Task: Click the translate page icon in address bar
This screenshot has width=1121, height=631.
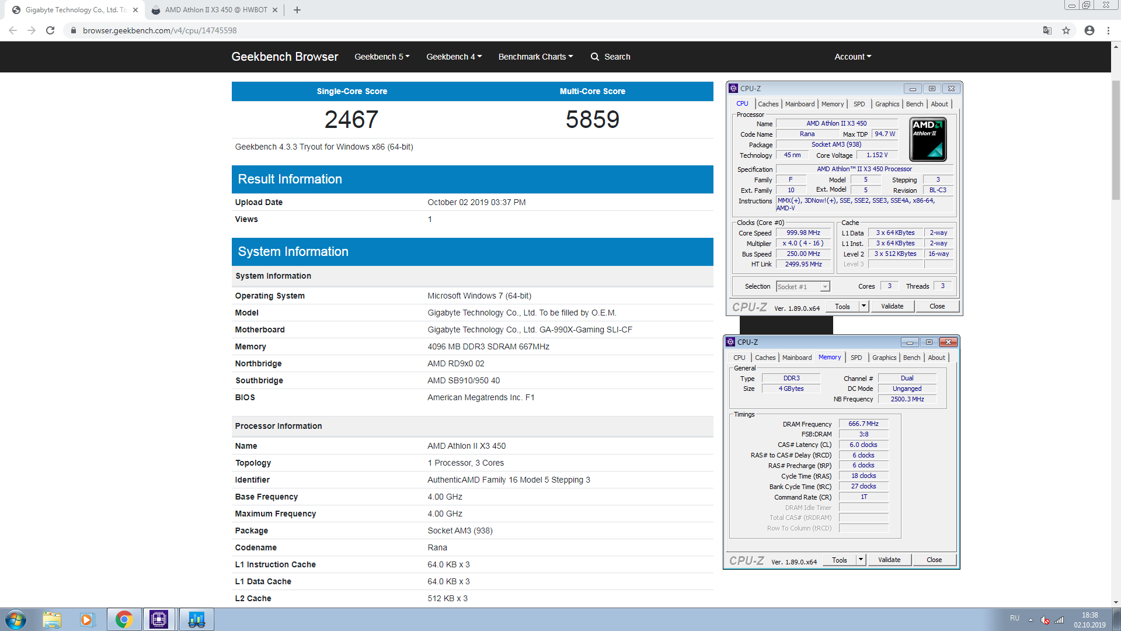Action: [1047, 30]
